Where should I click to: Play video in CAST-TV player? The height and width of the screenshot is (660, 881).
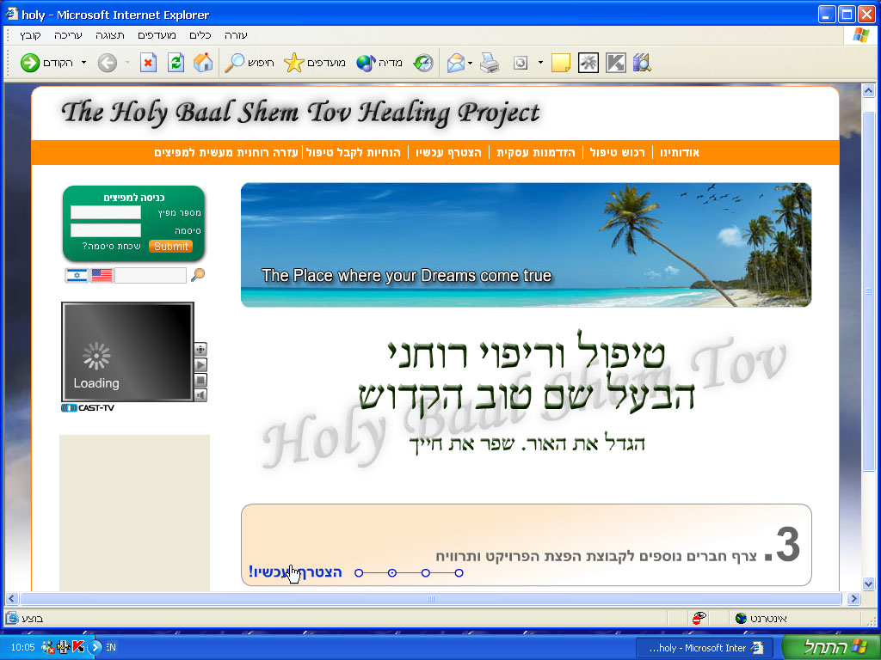(200, 364)
